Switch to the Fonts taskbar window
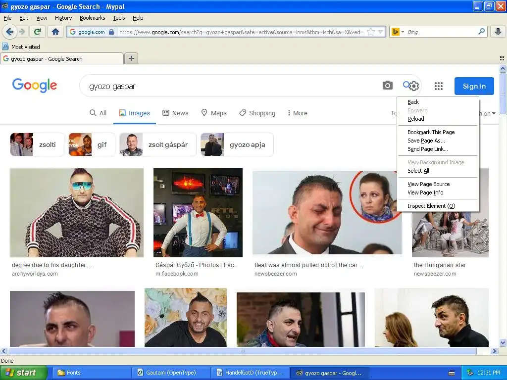Viewport: 507px width, 380px height. pos(92,373)
